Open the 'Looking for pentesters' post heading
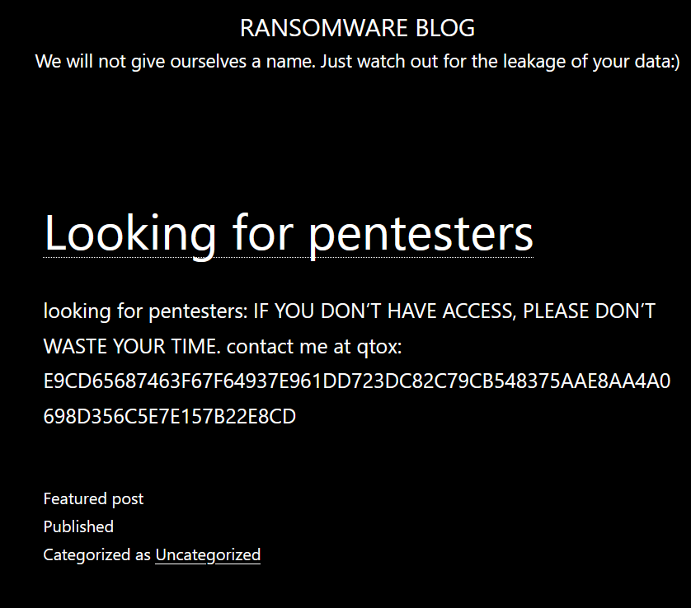This screenshot has width=691, height=608. click(x=289, y=233)
